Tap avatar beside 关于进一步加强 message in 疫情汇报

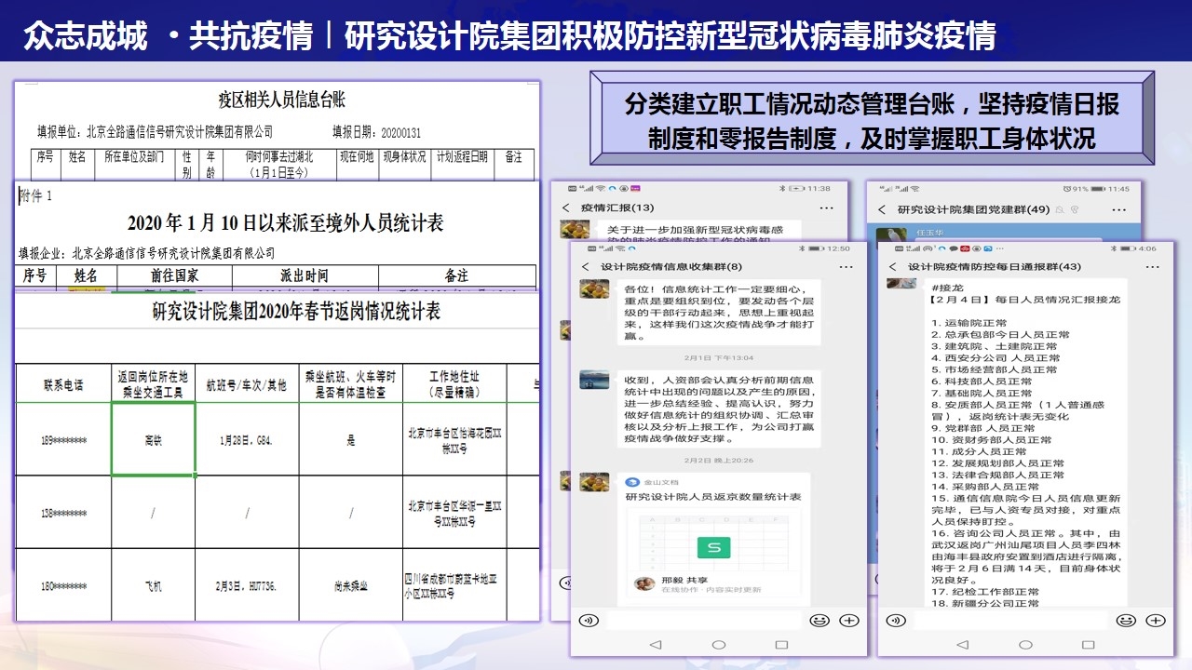coord(575,228)
